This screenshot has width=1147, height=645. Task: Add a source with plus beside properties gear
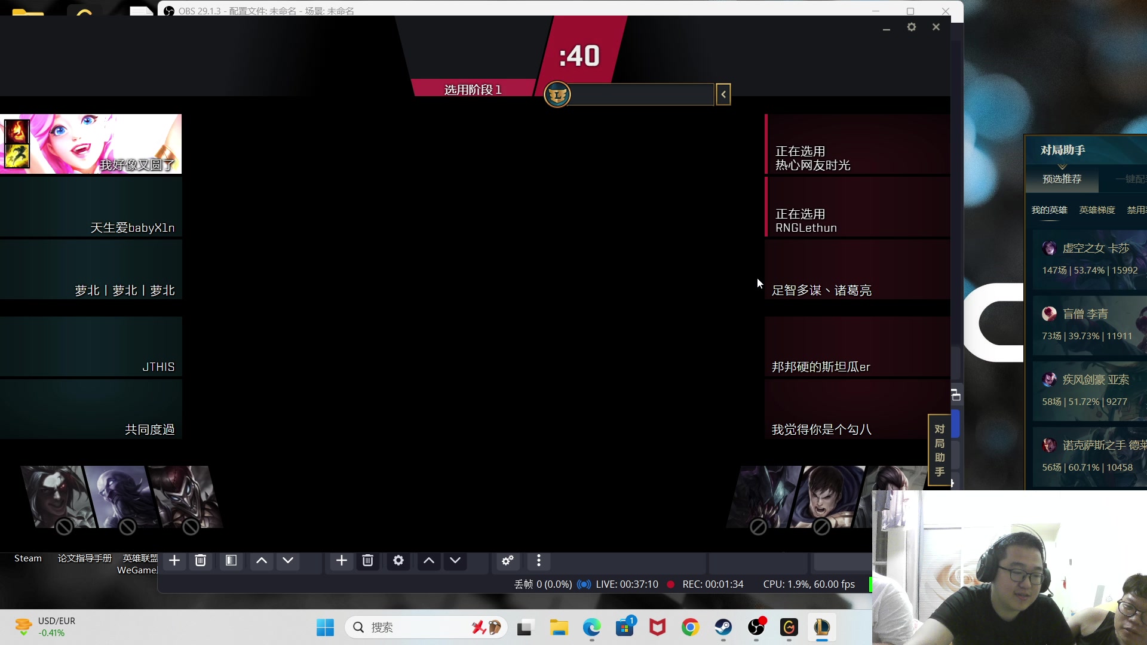pyautogui.click(x=342, y=560)
